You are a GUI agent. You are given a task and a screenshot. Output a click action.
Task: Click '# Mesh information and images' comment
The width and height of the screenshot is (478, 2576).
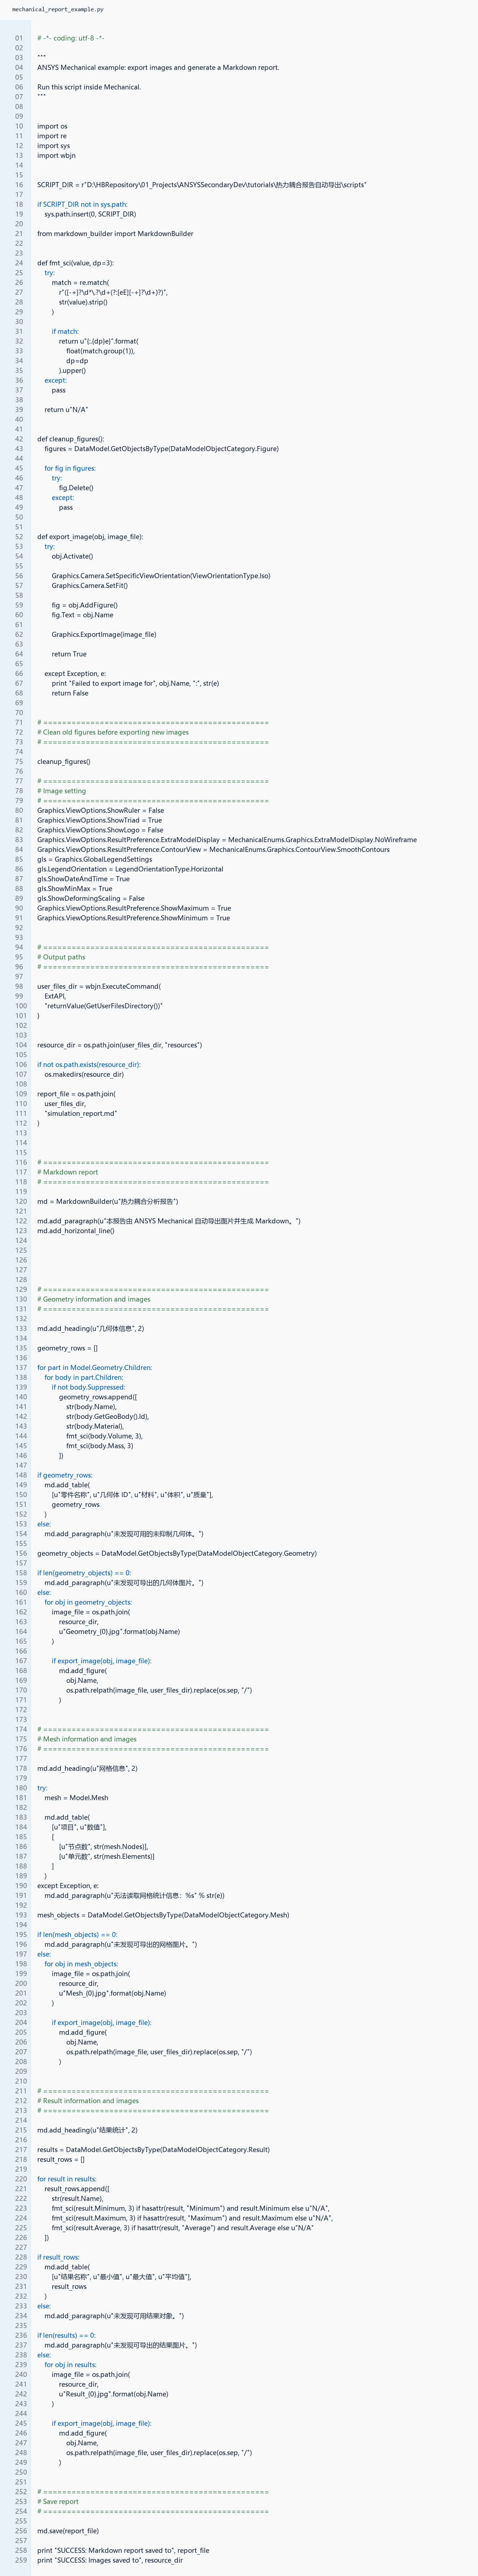tap(87, 1739)
